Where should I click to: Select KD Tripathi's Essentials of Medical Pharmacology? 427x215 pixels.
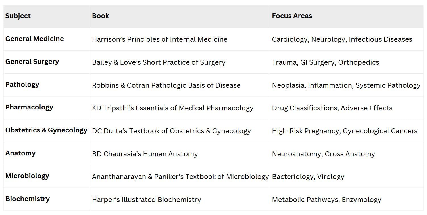[172, 108]
